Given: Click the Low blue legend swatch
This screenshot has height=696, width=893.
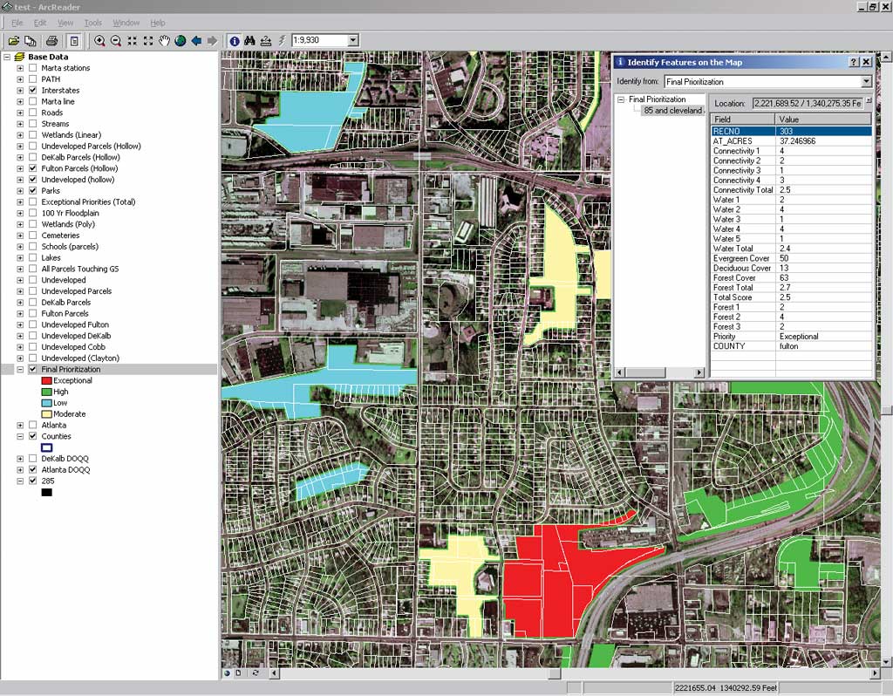Looking at the screenshot, I should [x=47, y=403].
